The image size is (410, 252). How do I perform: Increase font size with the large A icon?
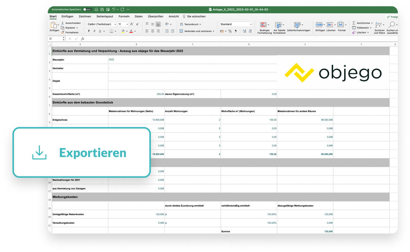pos(132,24)
